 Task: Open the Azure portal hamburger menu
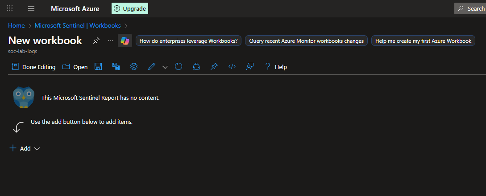coord(31,8)
